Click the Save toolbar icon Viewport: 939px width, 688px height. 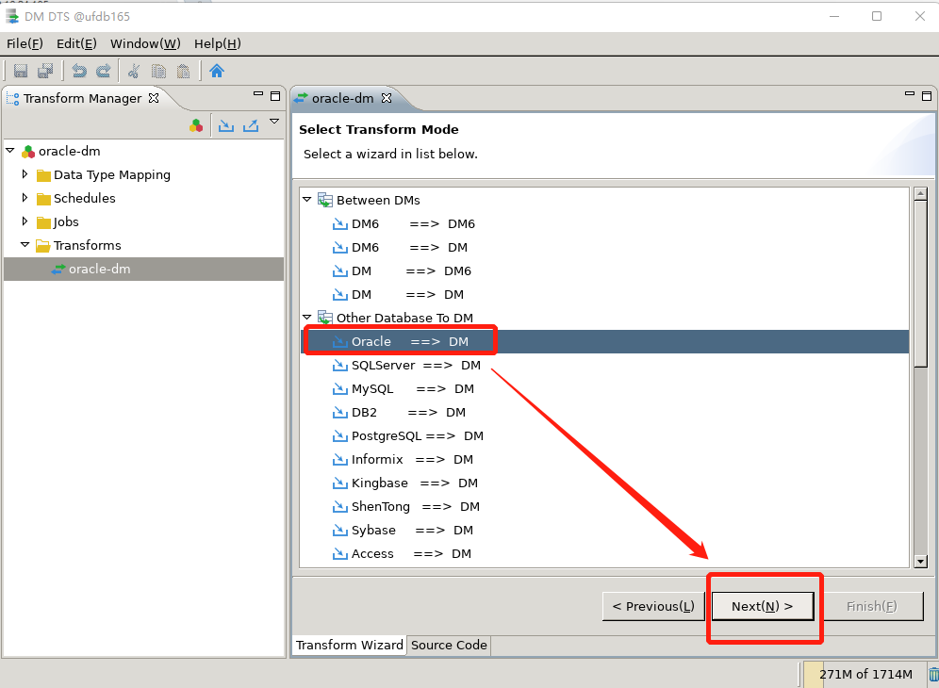coord(21,71)
